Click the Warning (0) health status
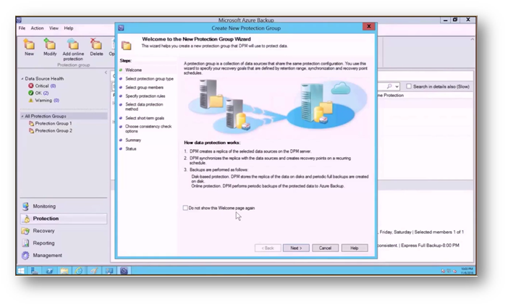The width and height of the screenshot is (508, 307). click(x=43, y=101)
